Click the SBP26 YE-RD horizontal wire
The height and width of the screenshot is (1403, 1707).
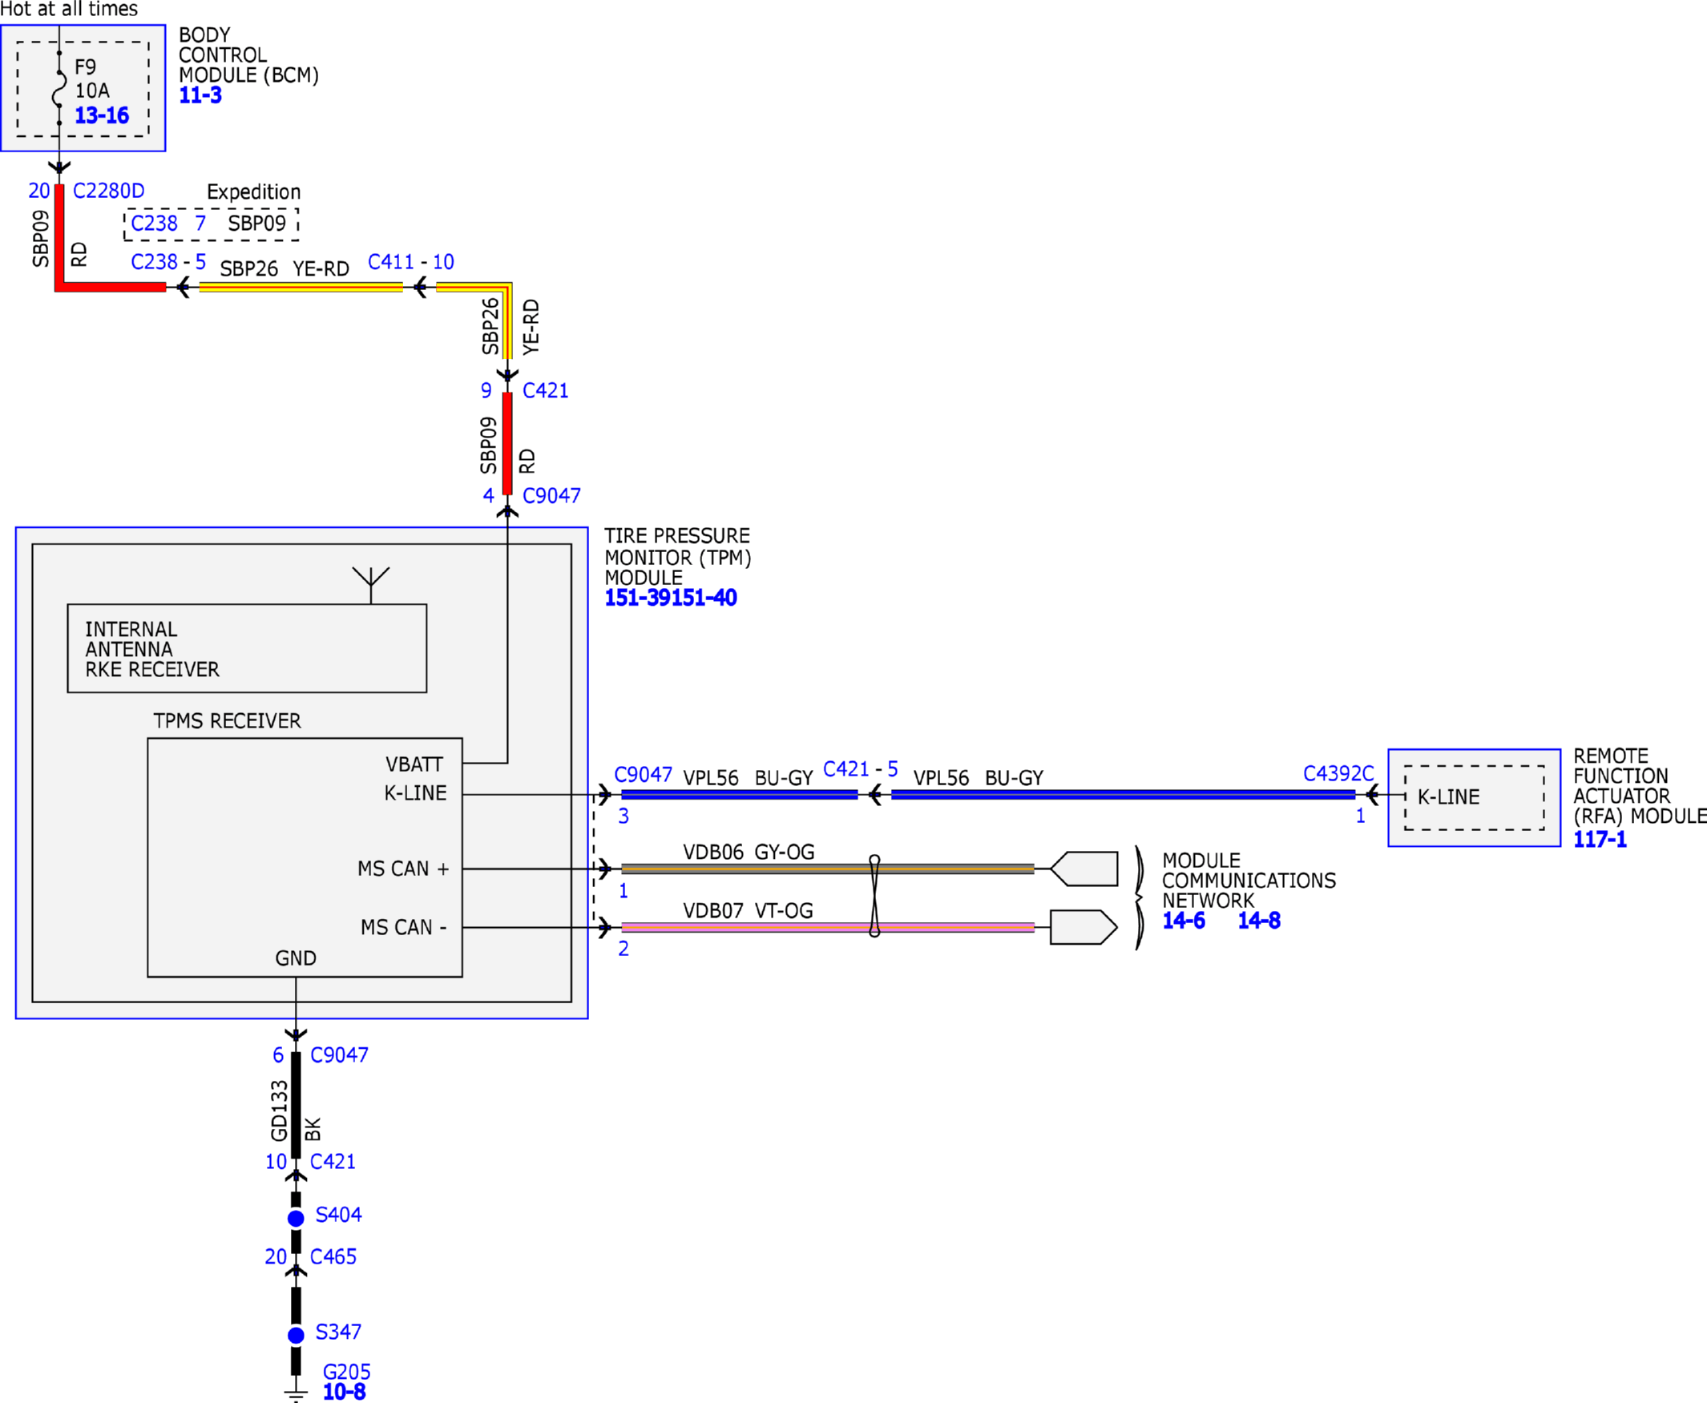coord(301,287)
